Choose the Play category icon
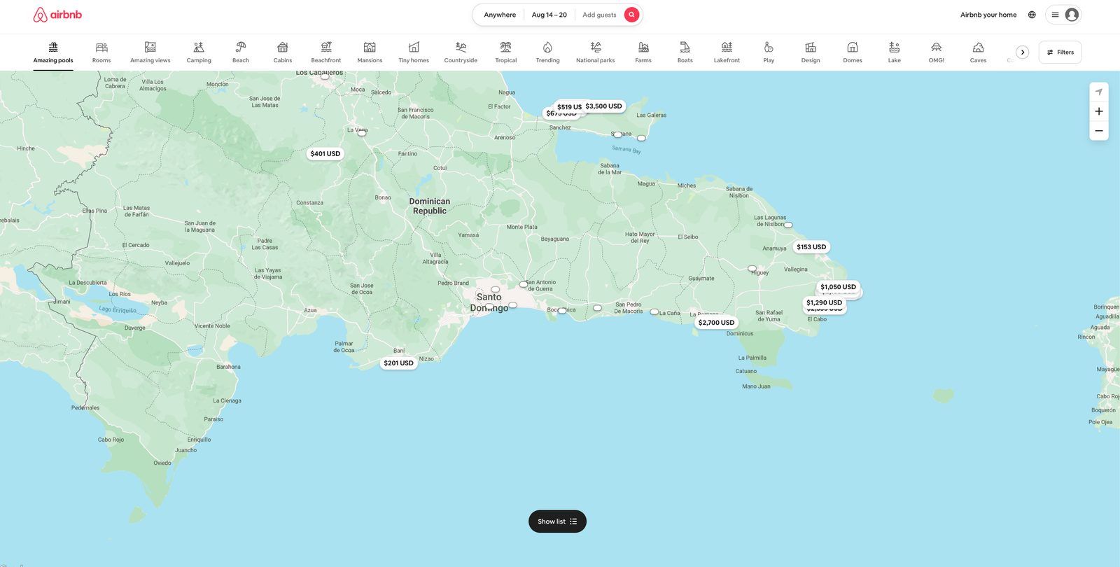The height and width of the screenshot is (567, 1120). [769, 48]
